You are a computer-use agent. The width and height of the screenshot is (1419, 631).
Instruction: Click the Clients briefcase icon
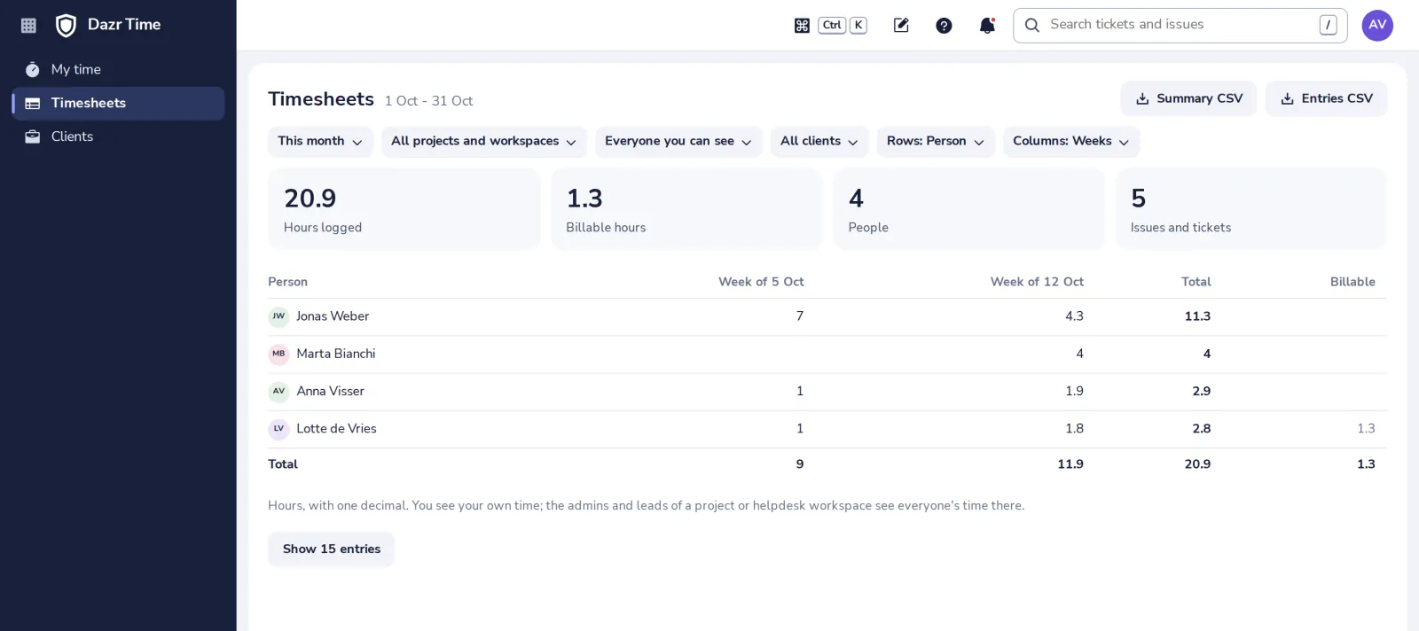(x=33, y=136)
